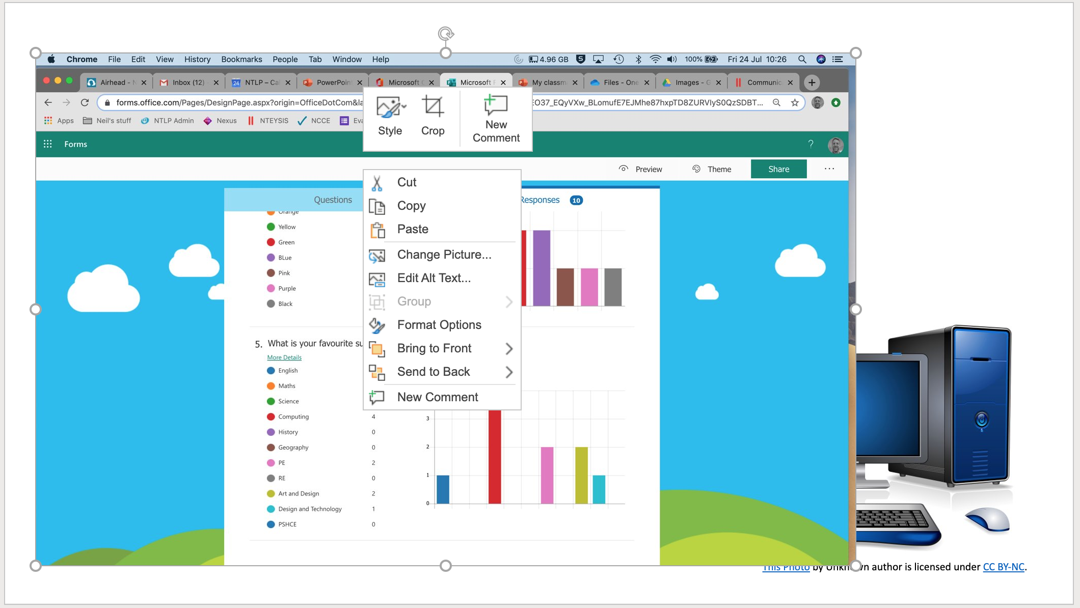Expand the Send to Back submenu arrow
This screenshot has width=1080, height=608.
pyautogui.click(x=508, y=372)
